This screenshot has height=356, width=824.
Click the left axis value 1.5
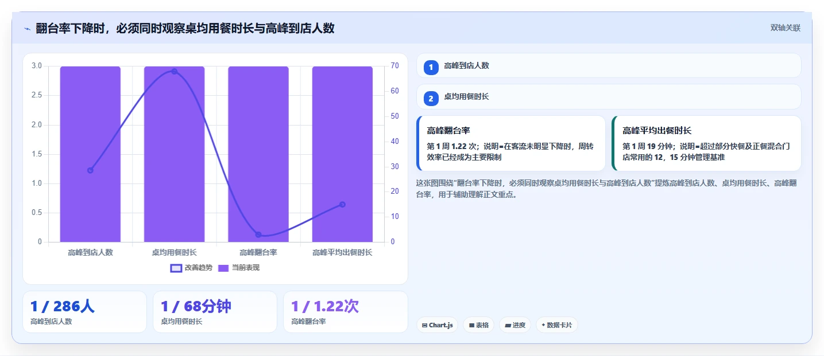pyautogui.click(x=36, y=154)
